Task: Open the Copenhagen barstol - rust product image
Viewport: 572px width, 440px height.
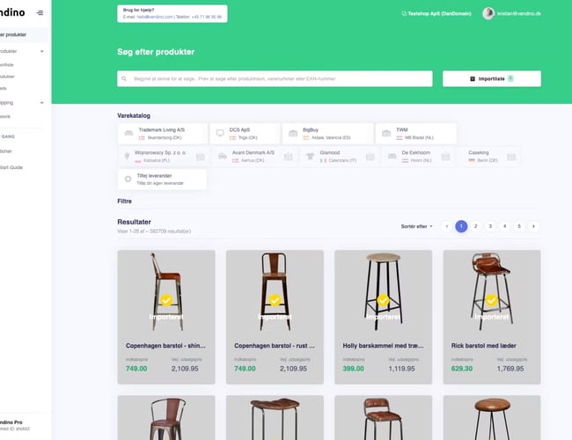Action: (x=275, y=292)
